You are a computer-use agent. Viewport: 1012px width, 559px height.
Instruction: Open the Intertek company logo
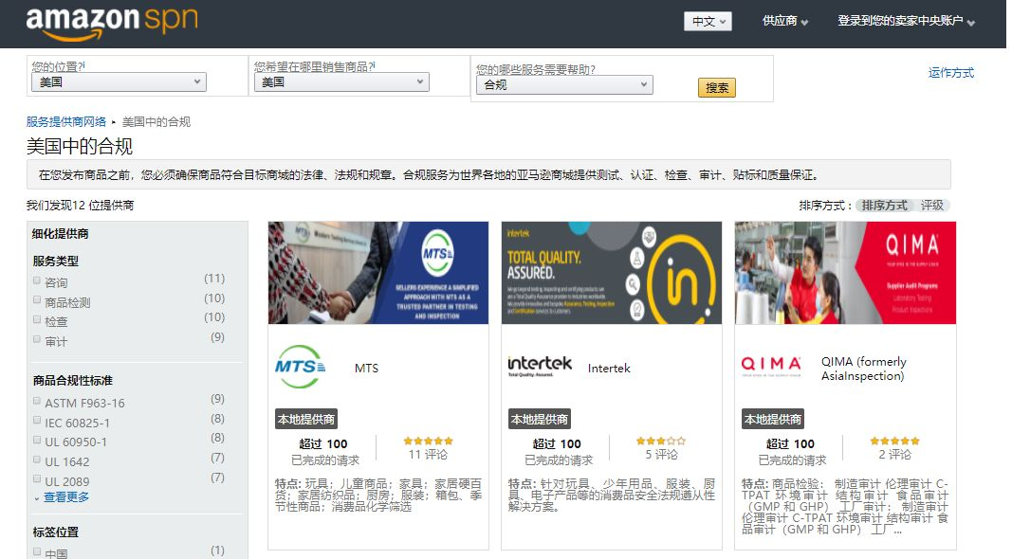pyautogui.click(x=540, y=367)
